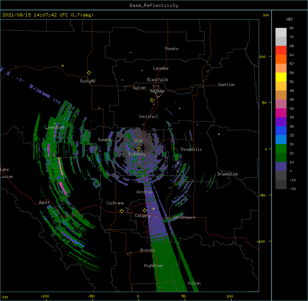Image resolution: width=308 pixels, height=301 pixels.
Task: Click the Limestone label
Action: tap(55, 127)
